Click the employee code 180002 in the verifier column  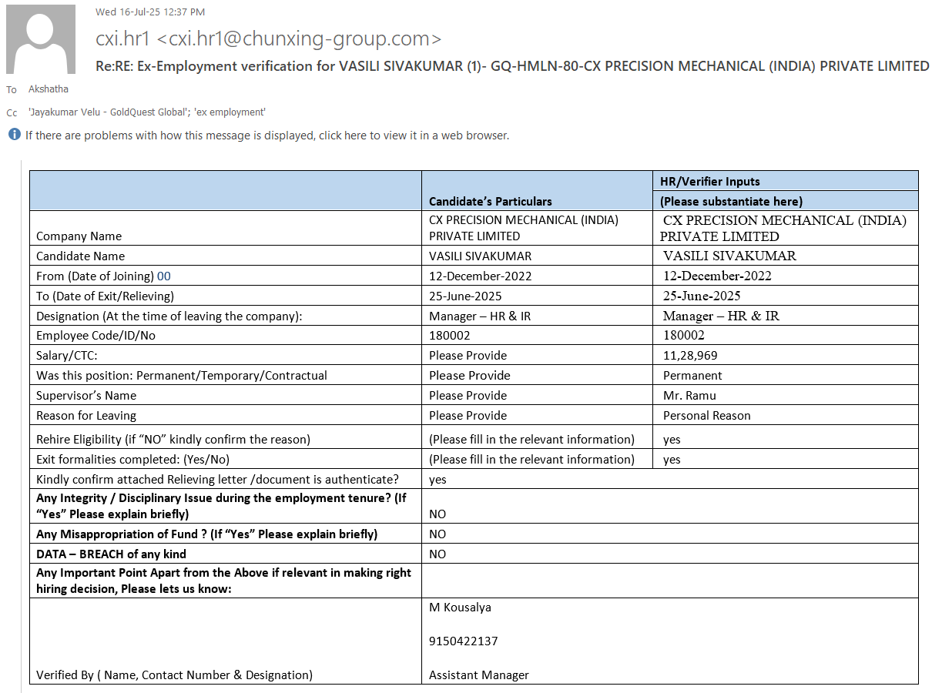click(683, 336)
